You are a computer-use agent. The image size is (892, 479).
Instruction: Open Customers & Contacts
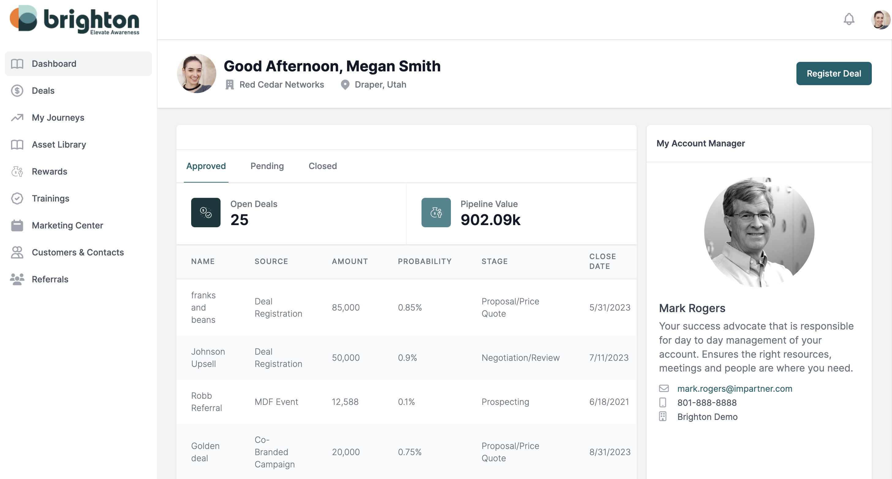[78, 252]
